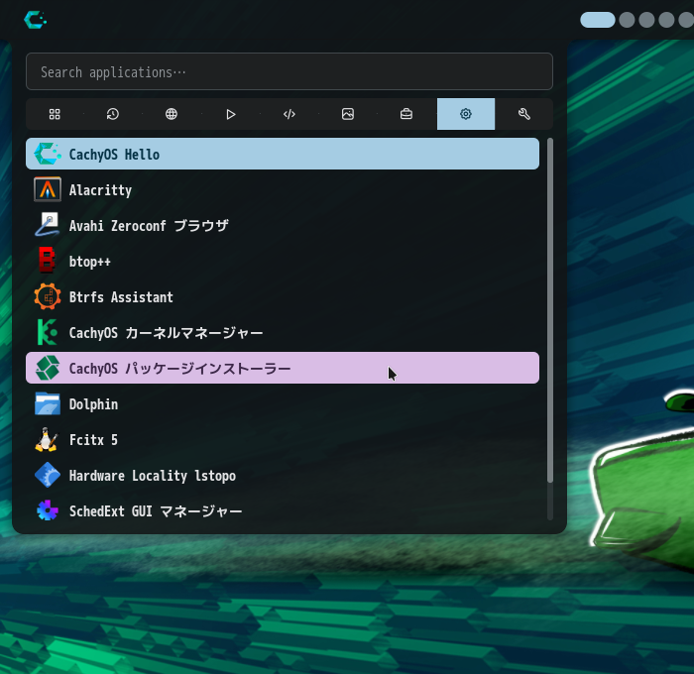694x674 pixels.
Task: Launch btop++ via its label
Action: click(90, 262)
